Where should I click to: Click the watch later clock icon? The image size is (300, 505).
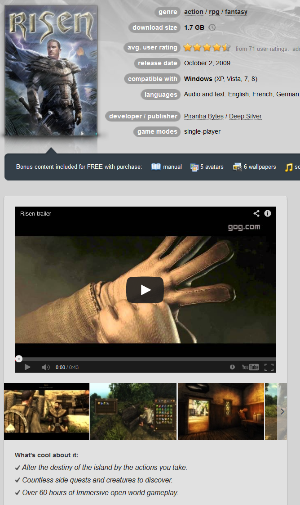click(x=232, y=367)
